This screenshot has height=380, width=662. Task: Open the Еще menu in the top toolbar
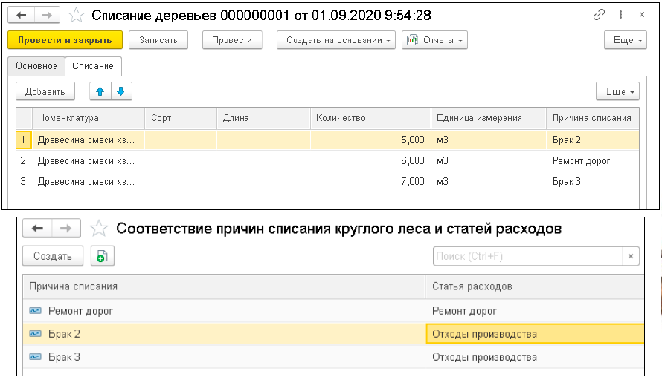coord(623,40)
